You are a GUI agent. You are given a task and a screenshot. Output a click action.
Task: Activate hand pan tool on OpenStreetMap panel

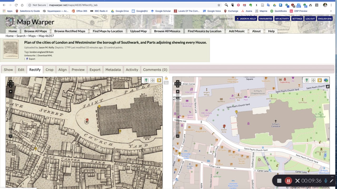pos(320,80)
